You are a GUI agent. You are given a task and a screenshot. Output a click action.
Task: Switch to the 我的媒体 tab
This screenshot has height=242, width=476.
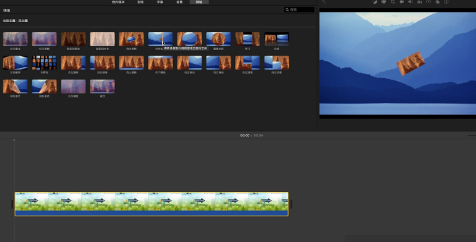(x=119, y=2)
